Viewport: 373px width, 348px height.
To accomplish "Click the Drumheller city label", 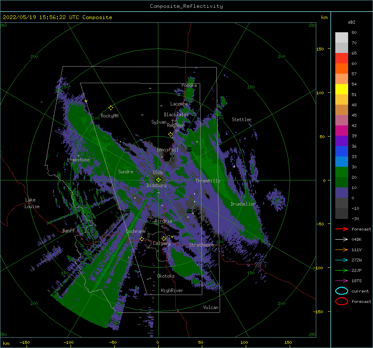I will click(243, 204).
